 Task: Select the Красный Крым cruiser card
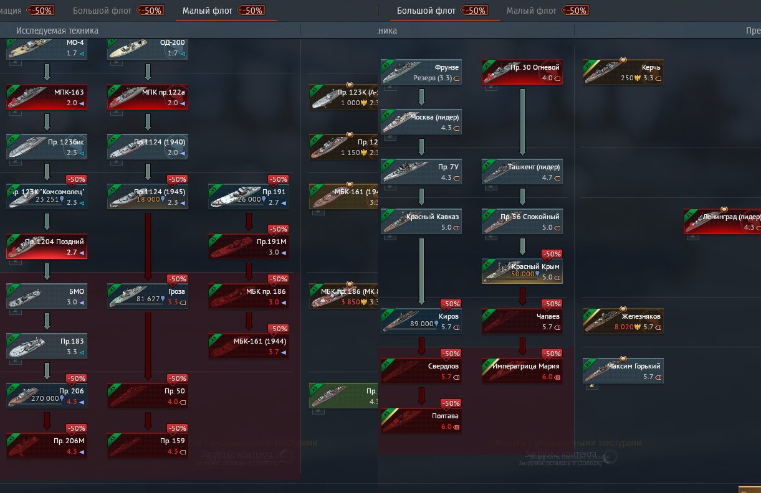[522, 271]
